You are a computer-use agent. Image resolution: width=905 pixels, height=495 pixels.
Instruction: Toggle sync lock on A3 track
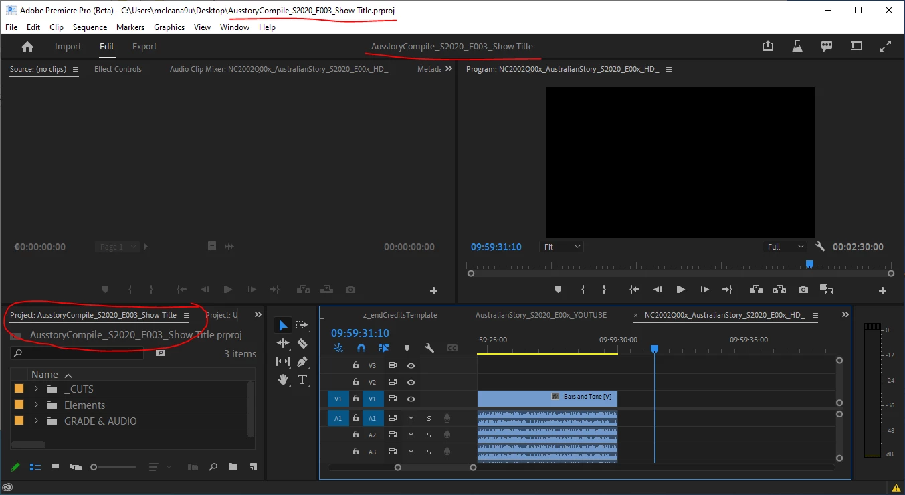click(x=393, y=452)
